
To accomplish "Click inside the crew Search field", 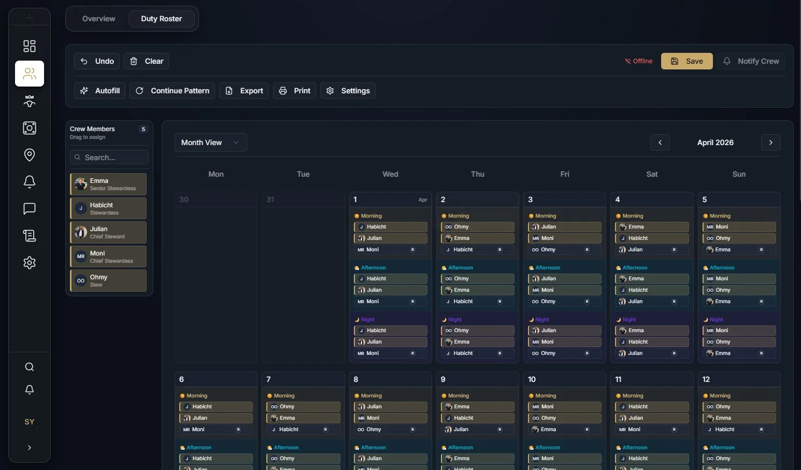I will coord(109,157).
